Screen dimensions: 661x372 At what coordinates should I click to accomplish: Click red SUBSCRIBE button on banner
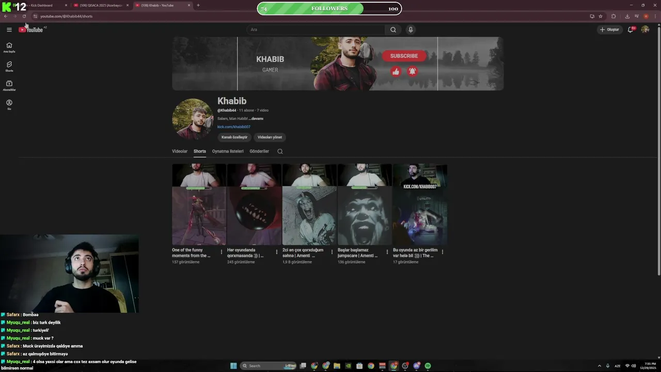tap(404, 56)
